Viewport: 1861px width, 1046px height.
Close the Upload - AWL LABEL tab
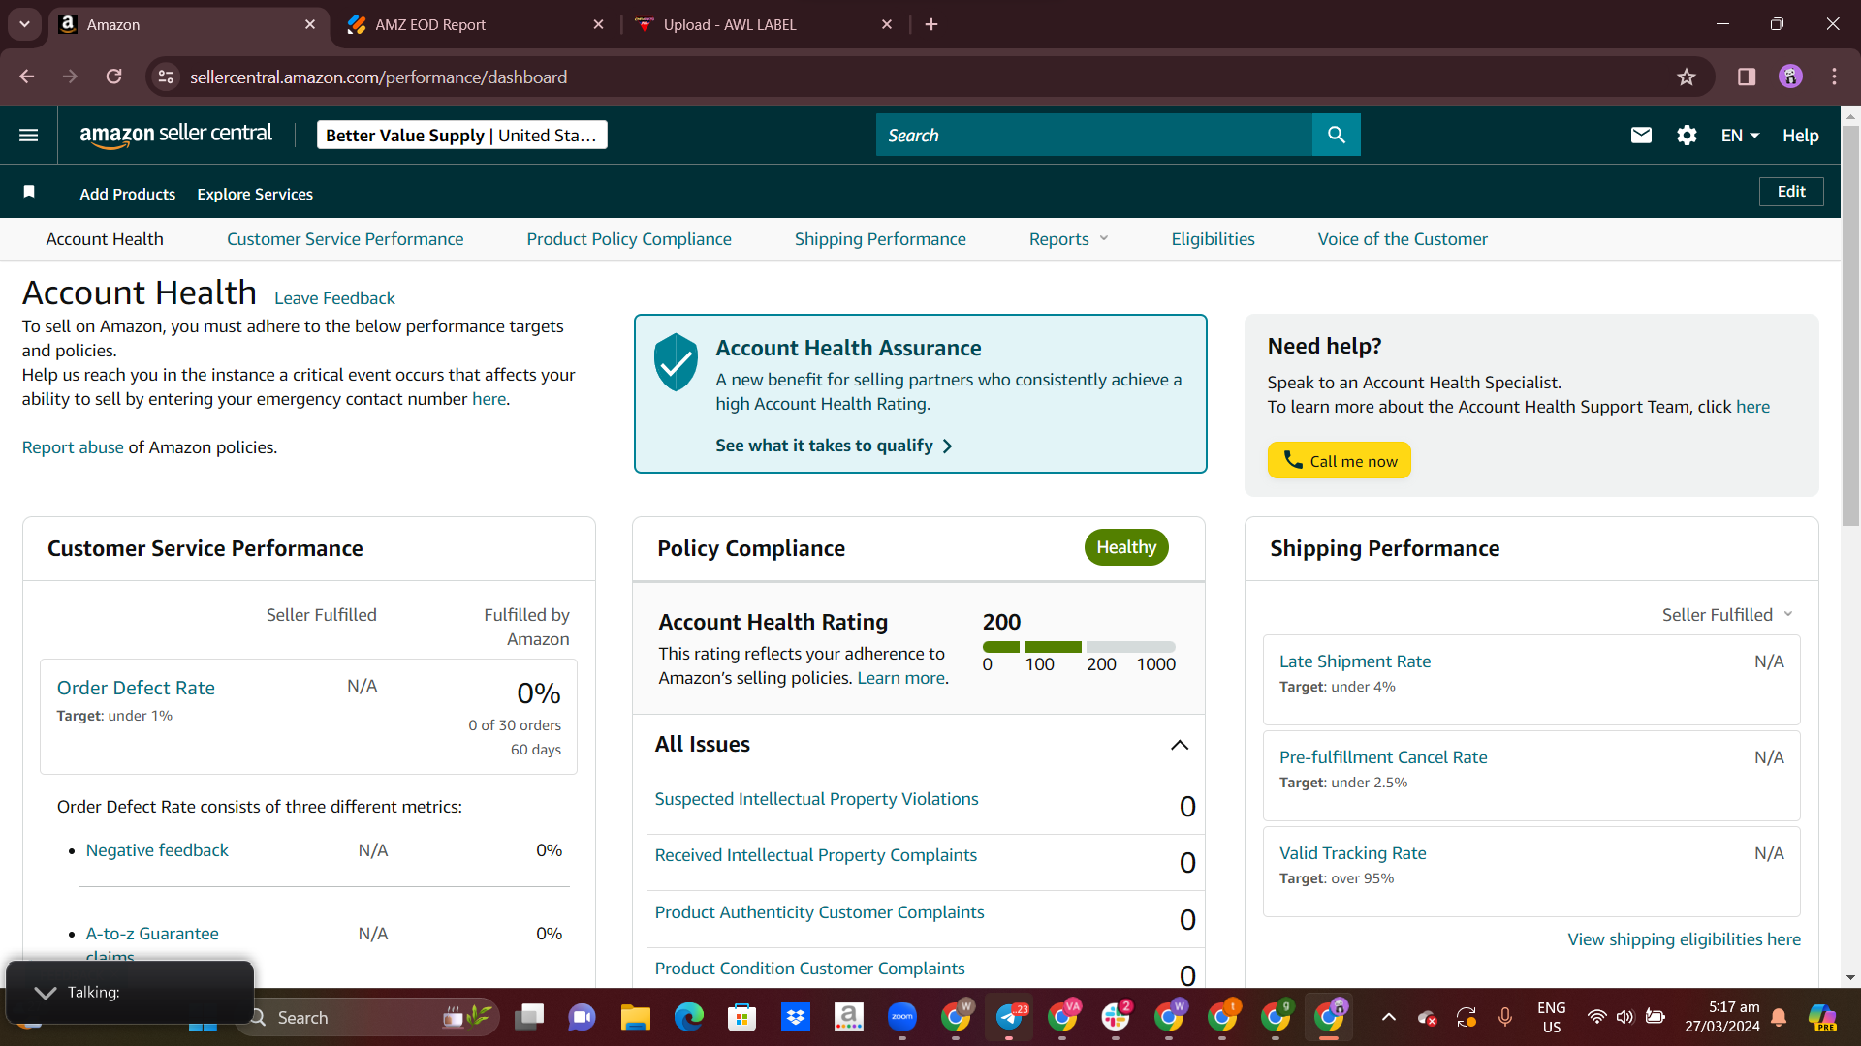(x=887, y=25)
